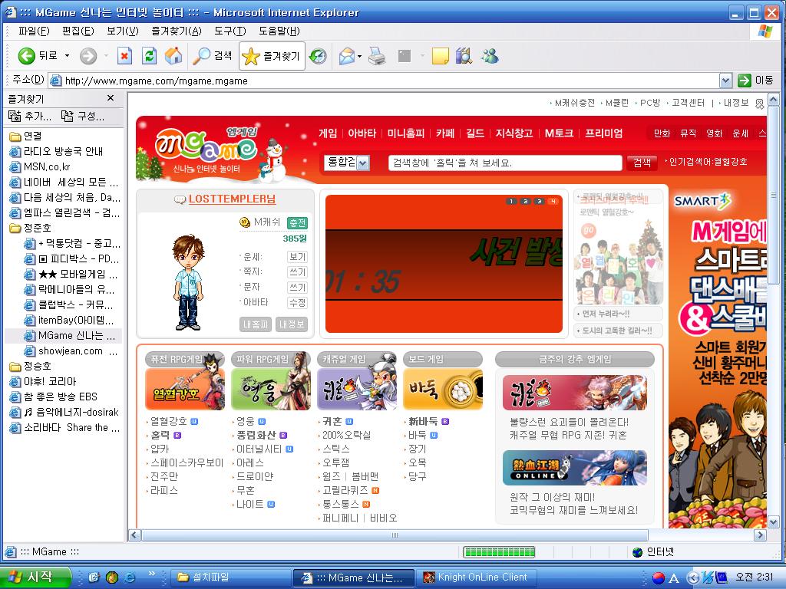
Task: Click the MGame site search text box
Action: (505, 163)
